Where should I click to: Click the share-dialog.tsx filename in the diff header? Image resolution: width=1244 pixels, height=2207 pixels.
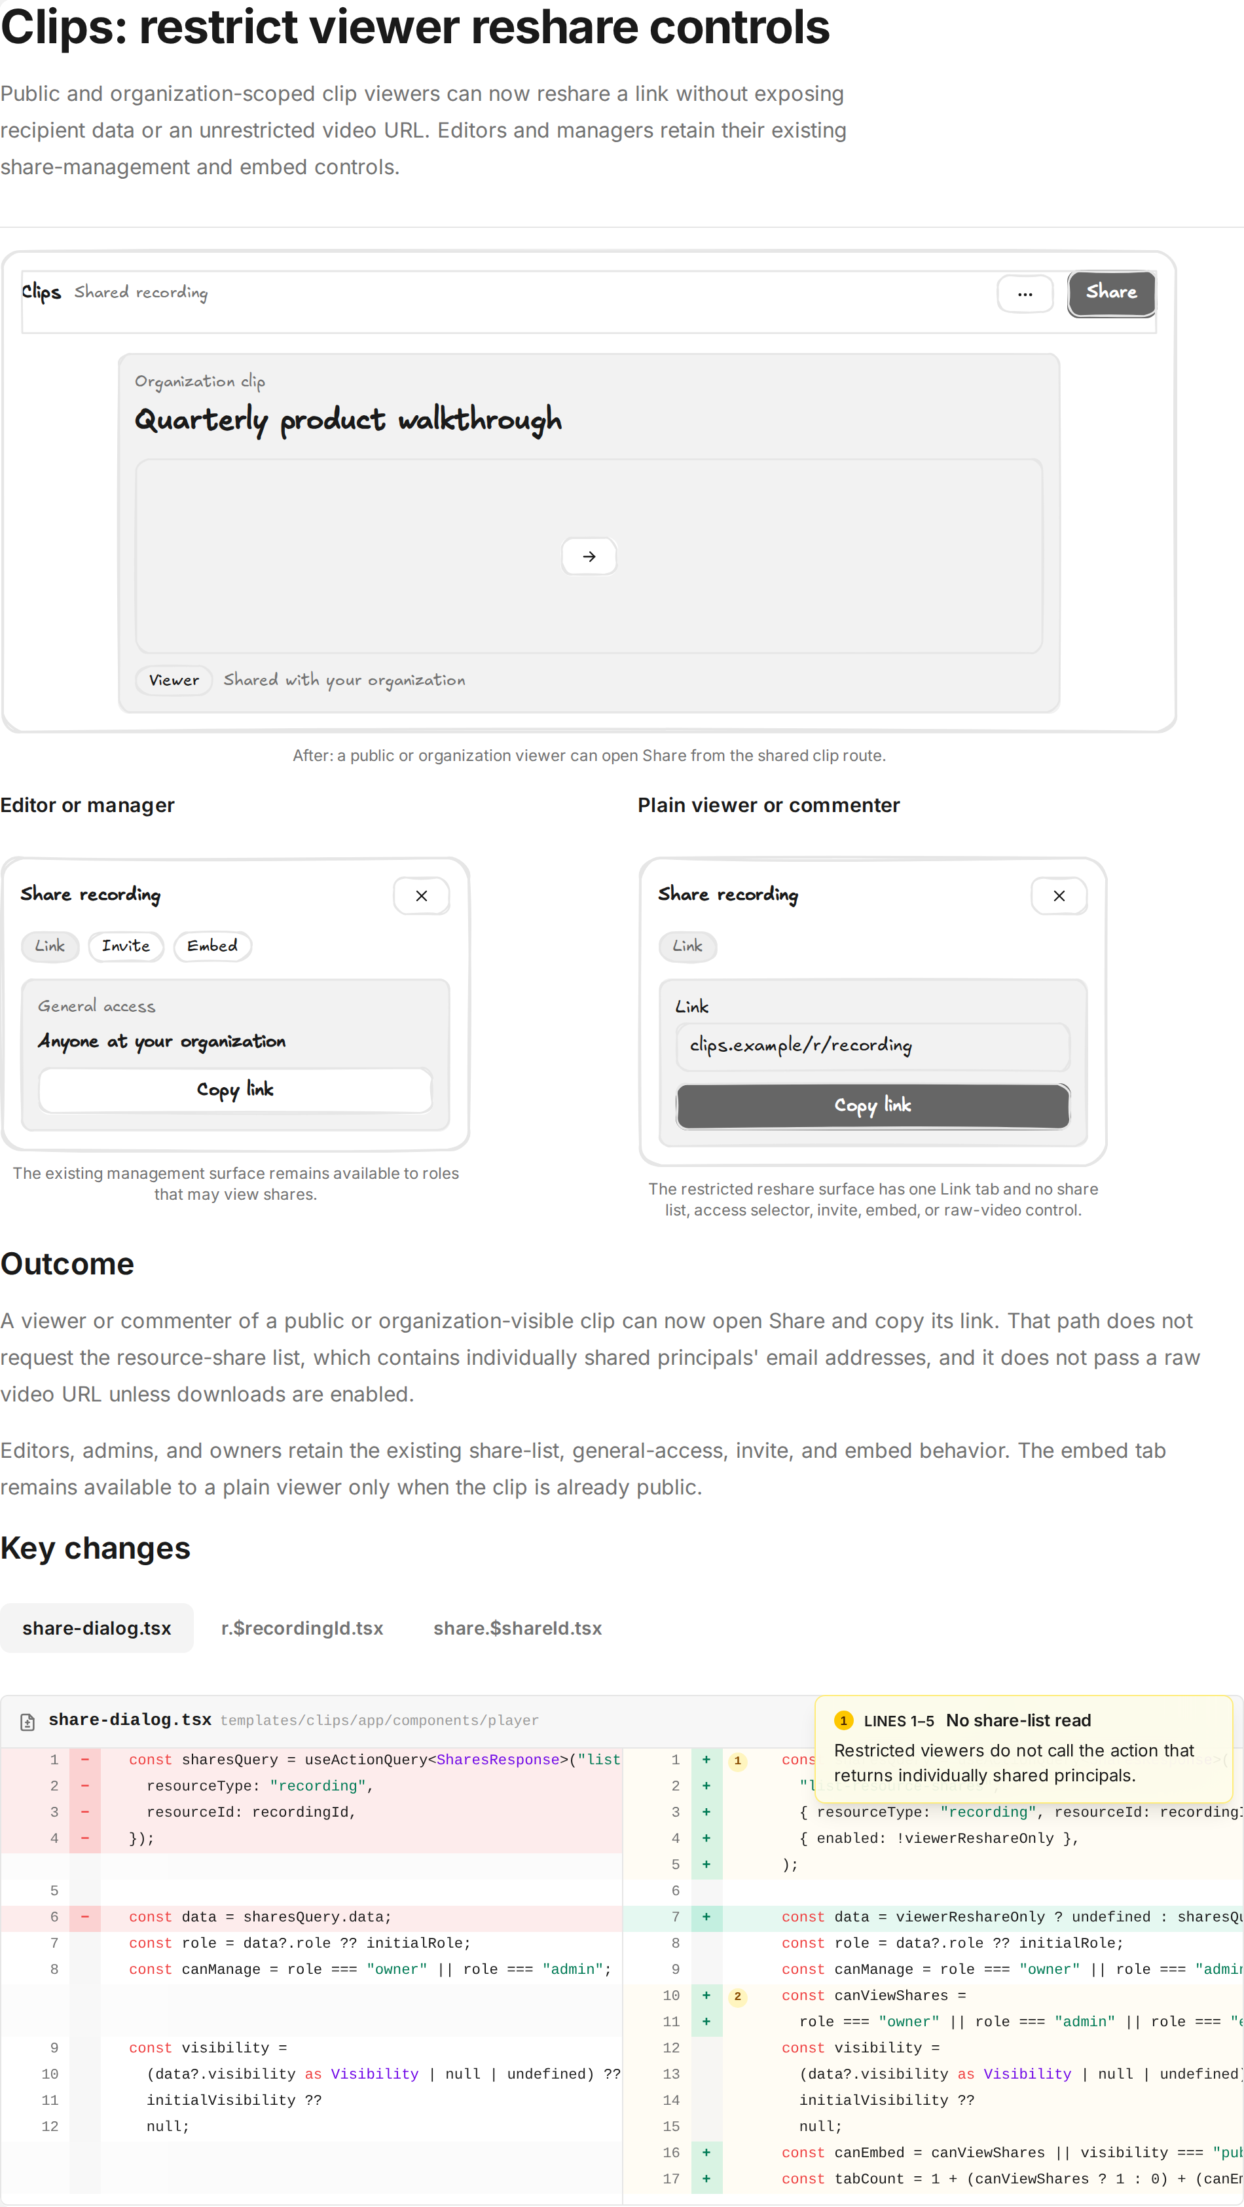130,1720
